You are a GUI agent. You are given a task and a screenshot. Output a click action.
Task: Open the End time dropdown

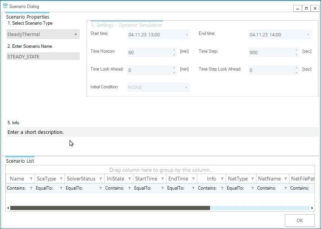[x=308, y=35]
